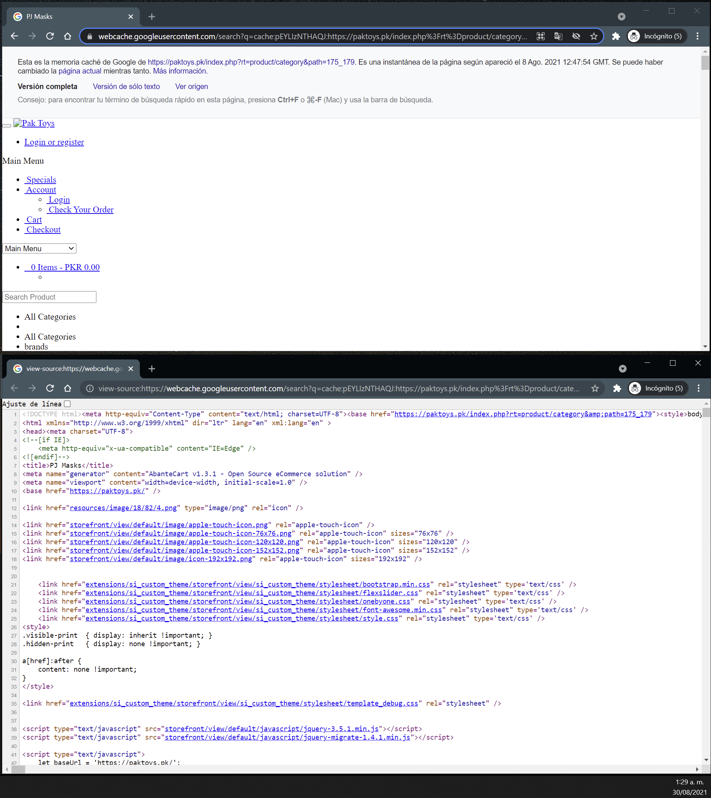711x798 pixels.
Task: Click forward arrow in top PJ Masks window
Action: point(32,36)
